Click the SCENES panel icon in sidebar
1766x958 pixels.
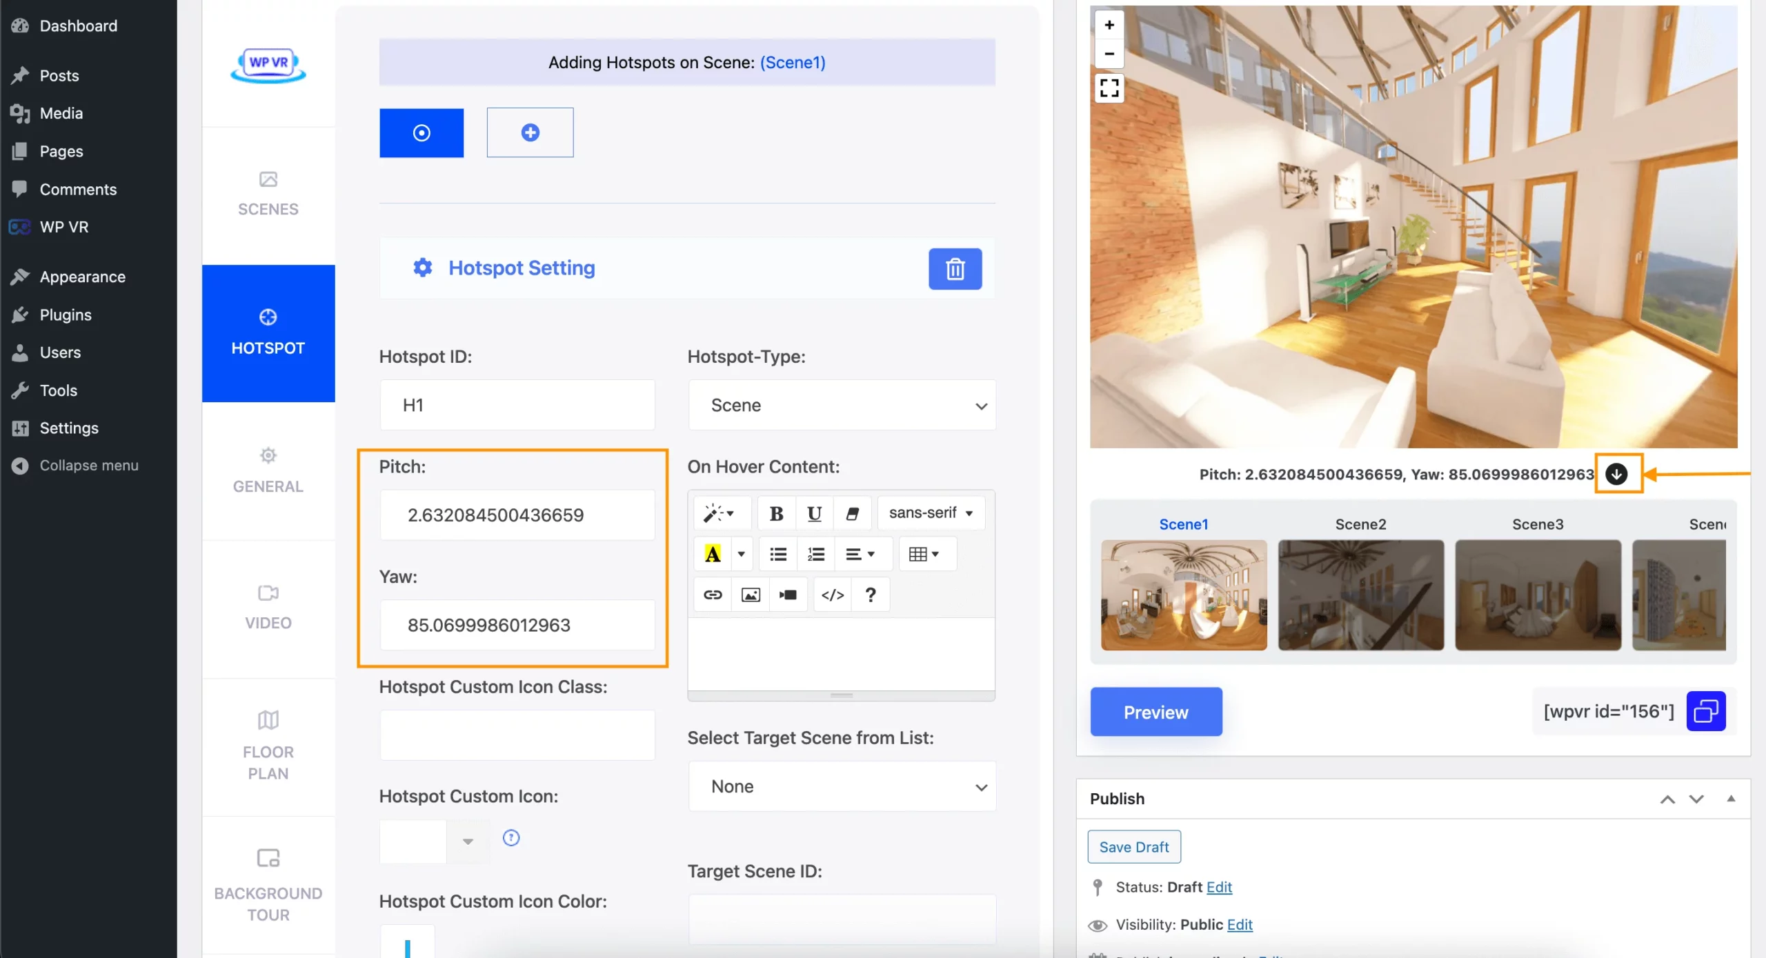tap(268, 192)
